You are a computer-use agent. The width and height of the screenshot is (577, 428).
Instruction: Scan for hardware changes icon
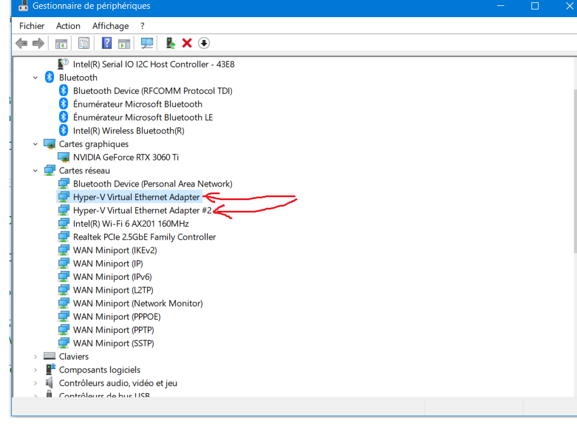147,43
